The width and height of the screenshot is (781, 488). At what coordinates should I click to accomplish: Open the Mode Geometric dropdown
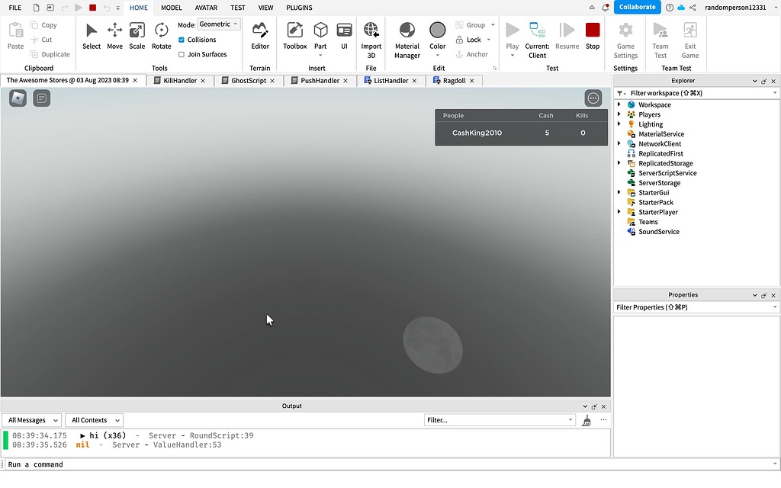pos(219,24)
